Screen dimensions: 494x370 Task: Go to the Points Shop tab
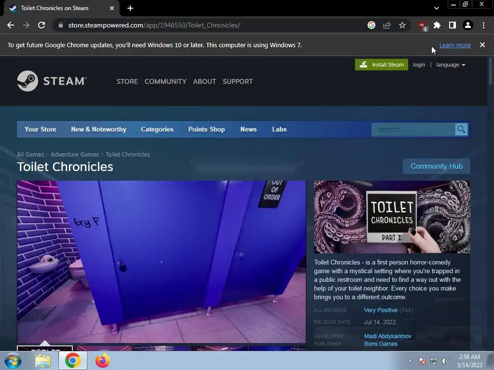pyautogui.click(x=206, y=129)
